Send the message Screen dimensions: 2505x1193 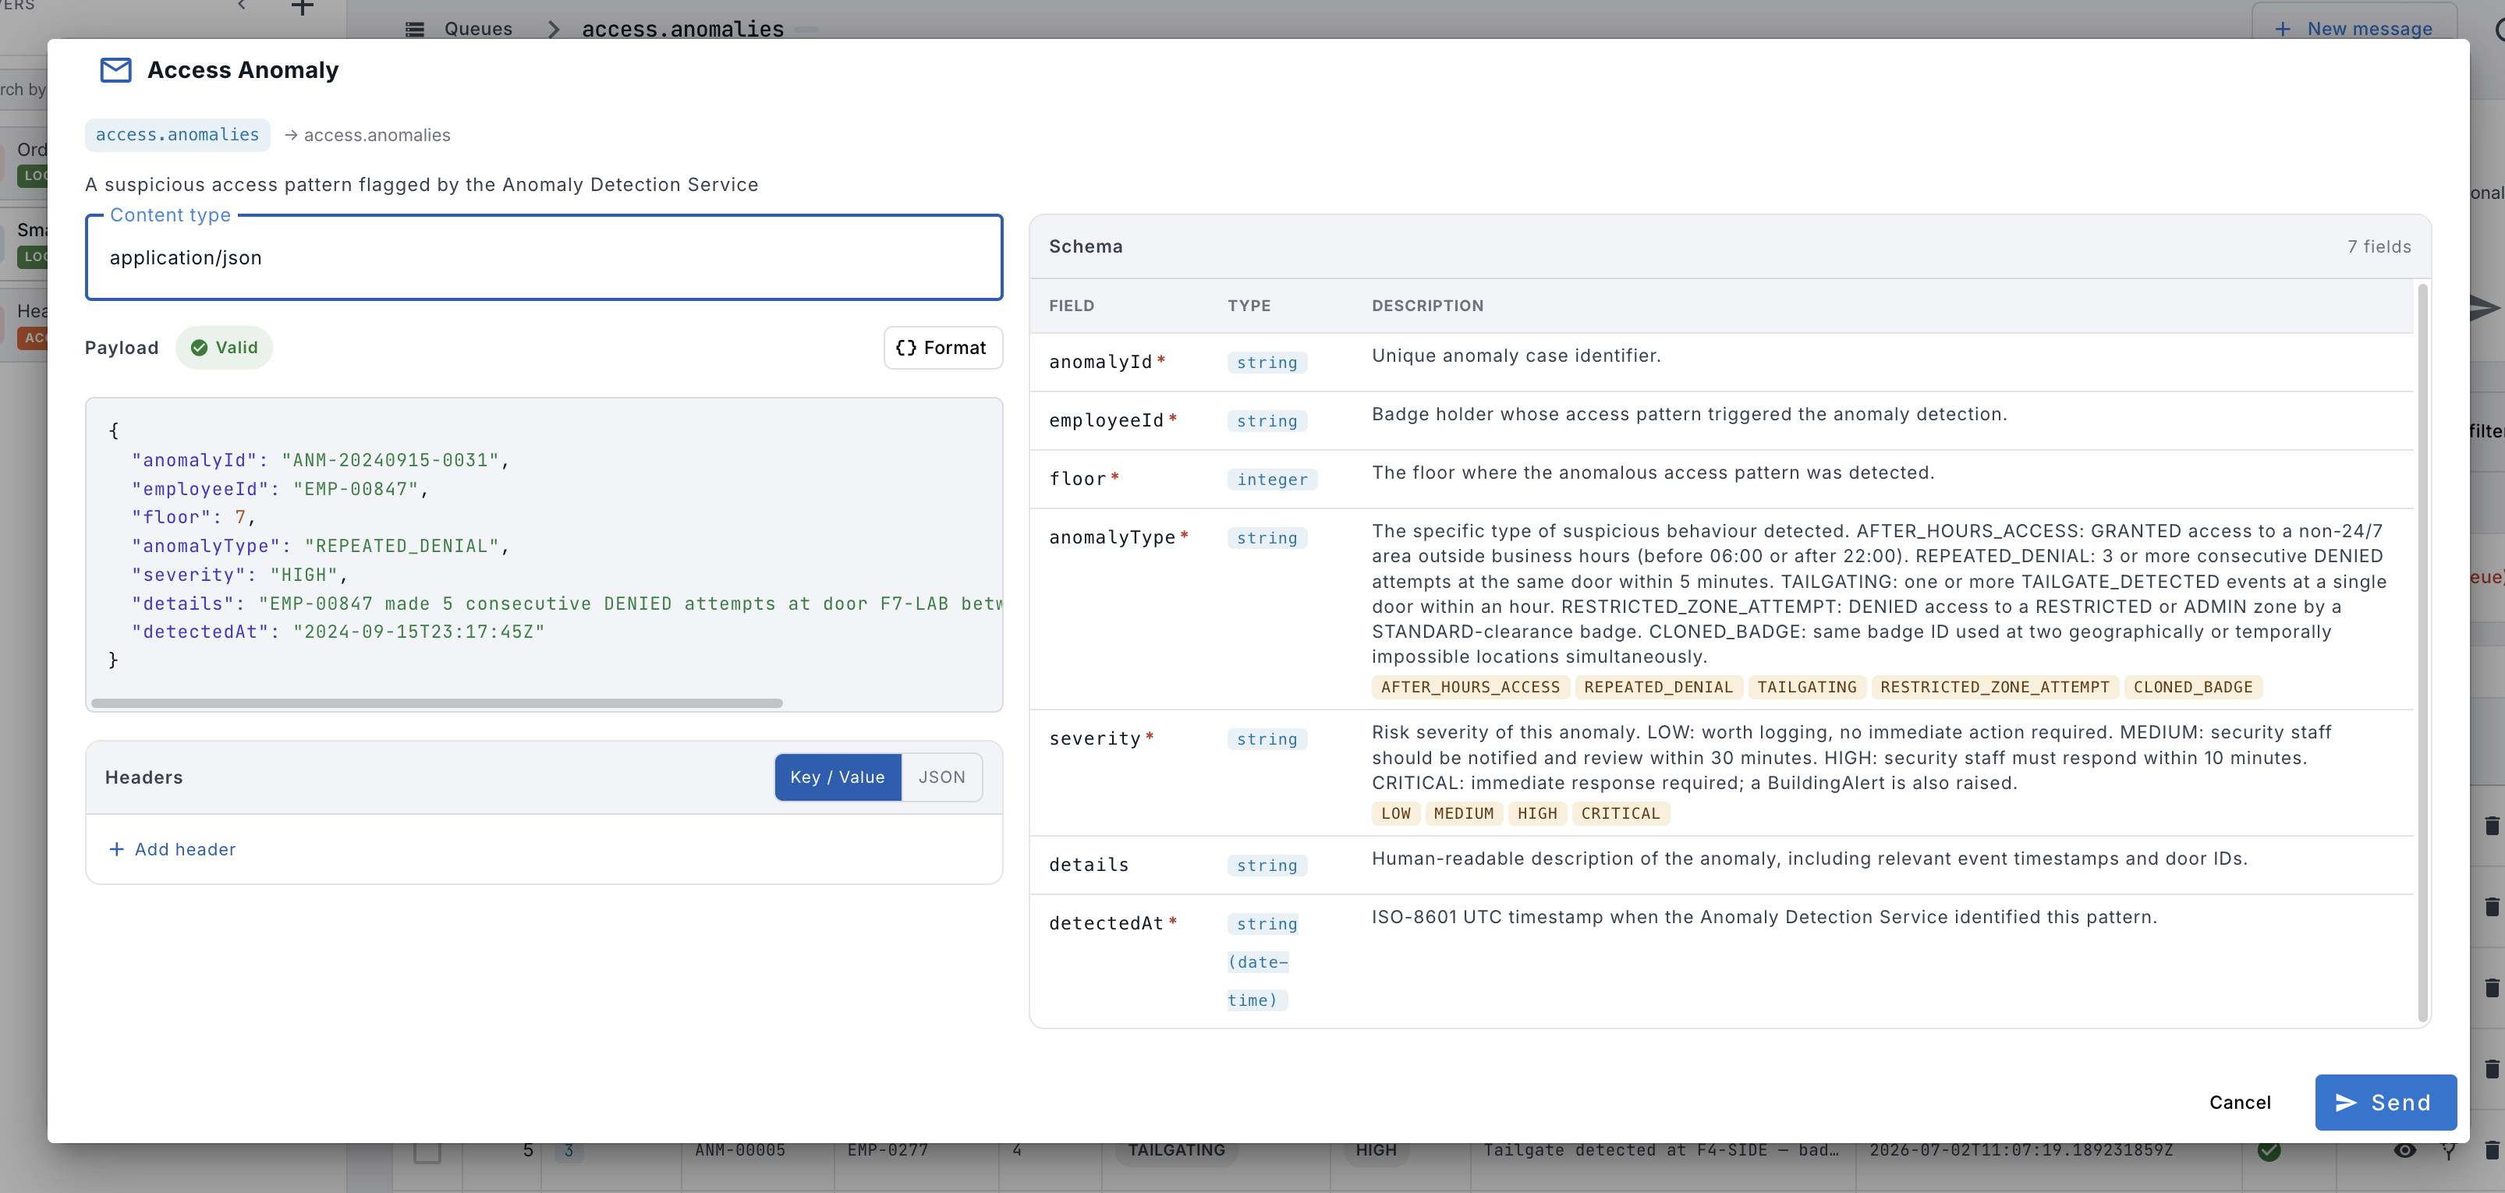point(2386,1102)
